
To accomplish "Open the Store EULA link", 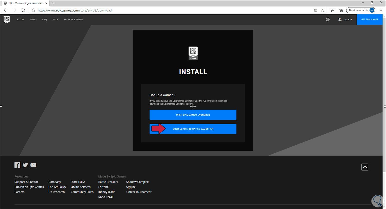I will pos(78,182).
